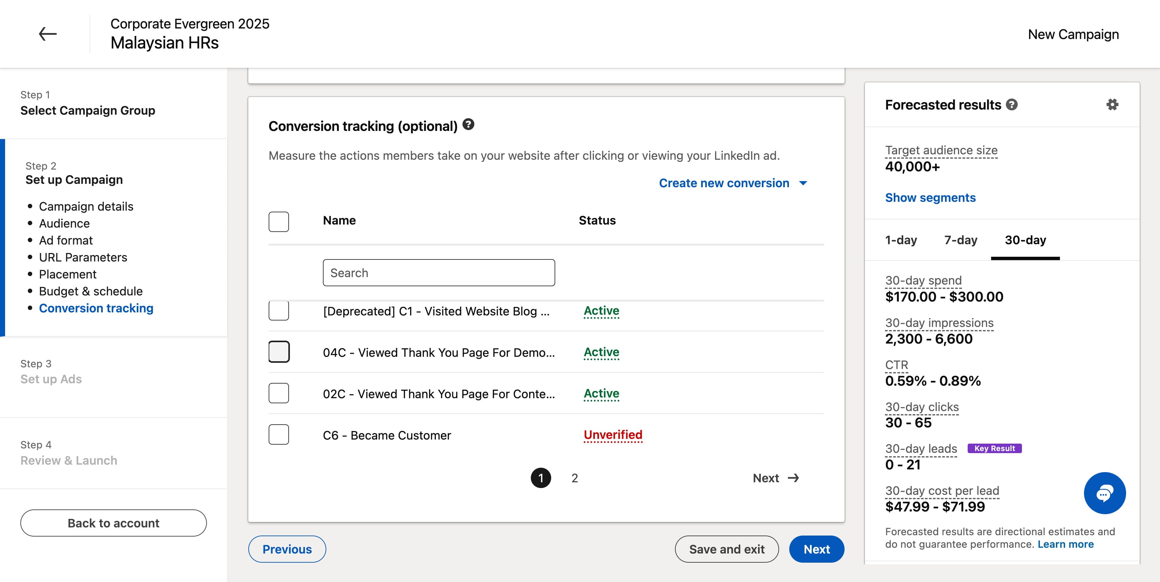This screenshot has width=1160, height=582.
Task: Go to Budget & schedule section
Action: pyautogui.click(x=91, y=291)
